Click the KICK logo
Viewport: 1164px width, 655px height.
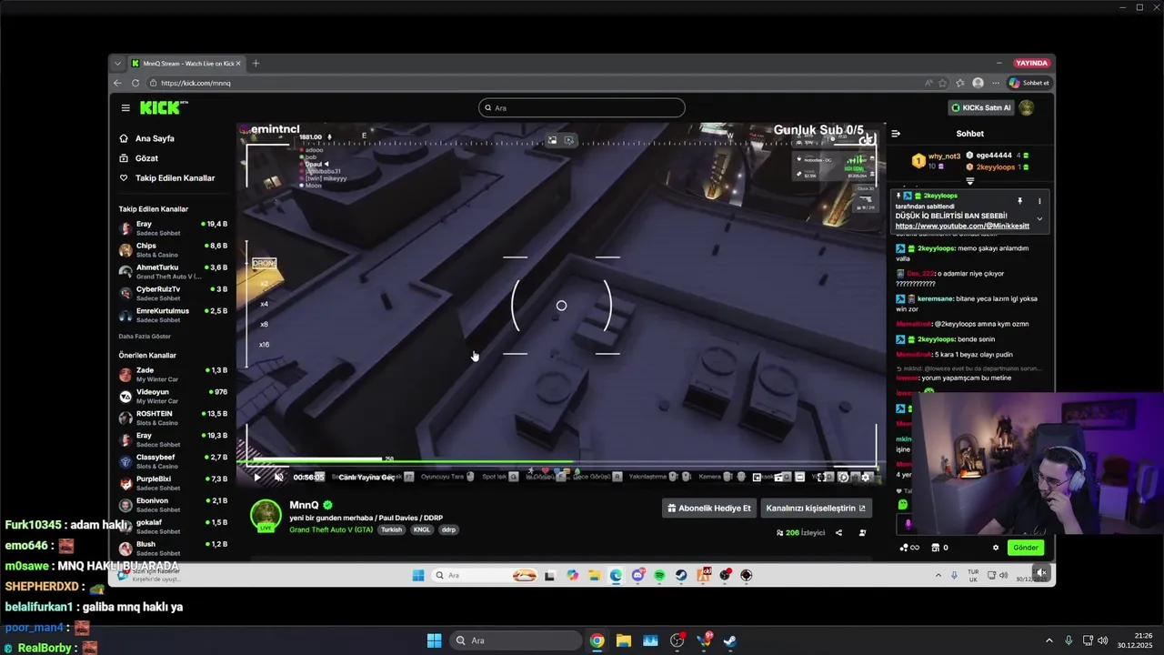pyautogui.click(x=163, y=107)
